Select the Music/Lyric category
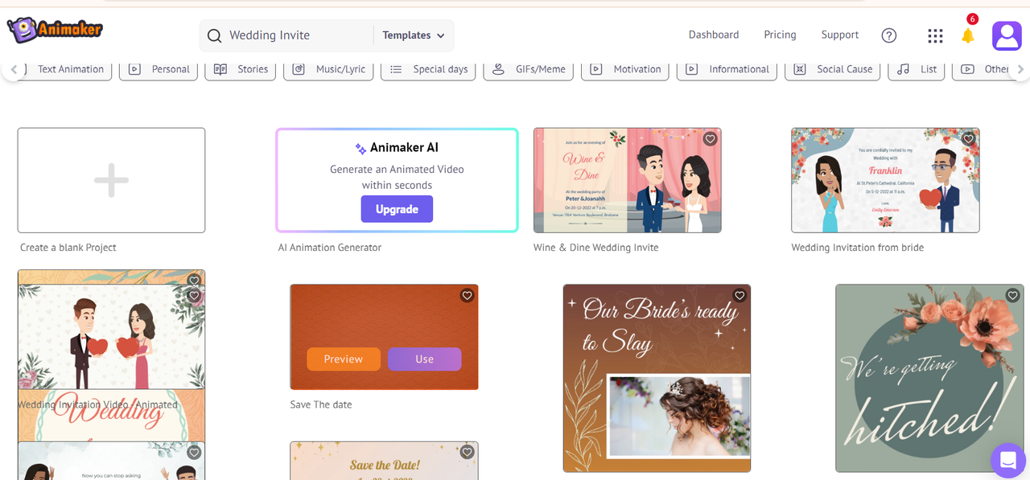The image size is (1030, 480). pyautogui.click(x=328, y=69)
